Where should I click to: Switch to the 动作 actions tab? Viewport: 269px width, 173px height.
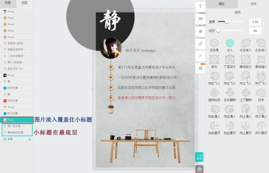253,4
